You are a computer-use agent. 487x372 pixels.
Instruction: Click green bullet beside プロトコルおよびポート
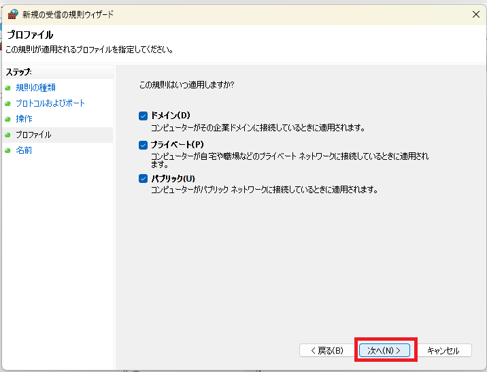[x=7, y=103]
